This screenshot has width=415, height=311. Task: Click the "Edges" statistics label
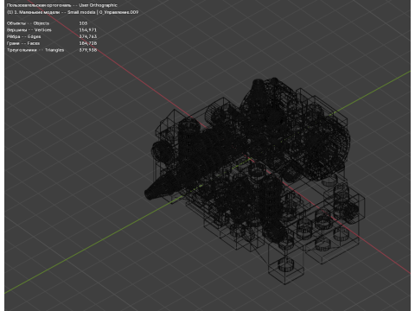(x=34, y=36)
